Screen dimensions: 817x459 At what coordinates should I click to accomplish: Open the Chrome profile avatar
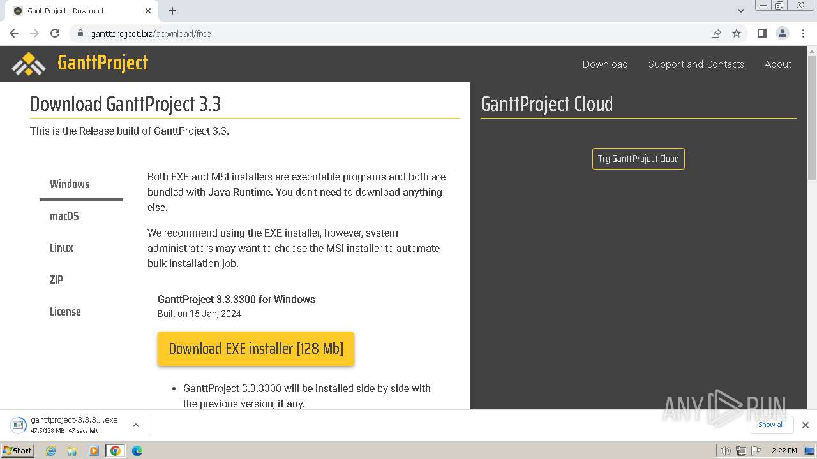(x=782, y=33)
